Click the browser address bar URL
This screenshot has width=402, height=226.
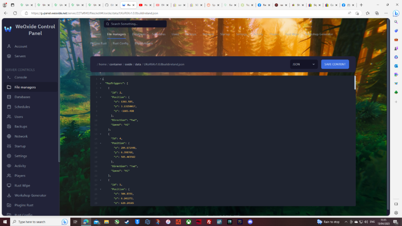click(x=94, y=13)
